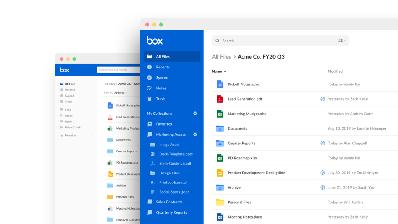This screenshot has width=398, height=224.
Task: Click Documents shared folder icon in main list
Action: pyautogui.click(x=220, y=128)
